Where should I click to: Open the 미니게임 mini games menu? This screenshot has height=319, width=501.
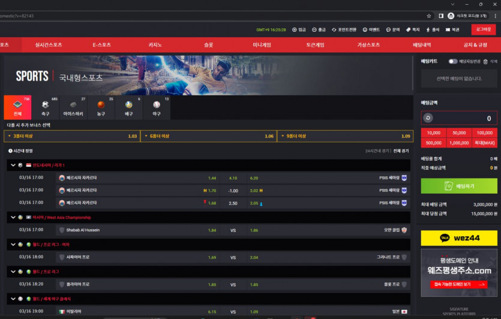[x=262, y=45]
